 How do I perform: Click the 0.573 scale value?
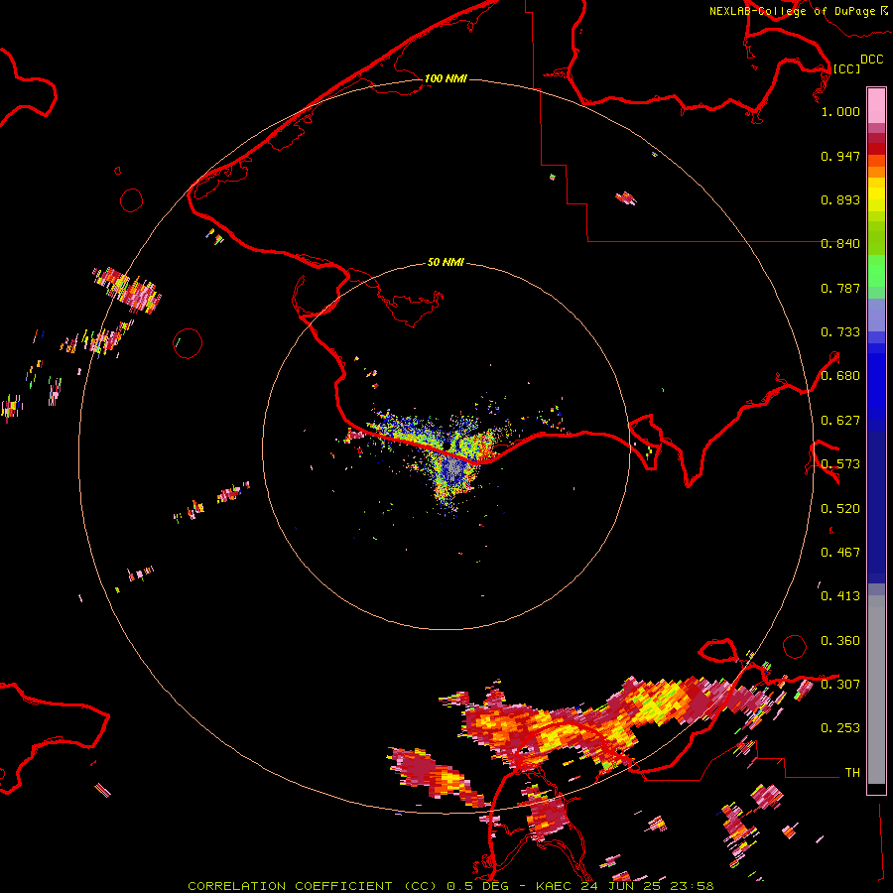[840, 464]
